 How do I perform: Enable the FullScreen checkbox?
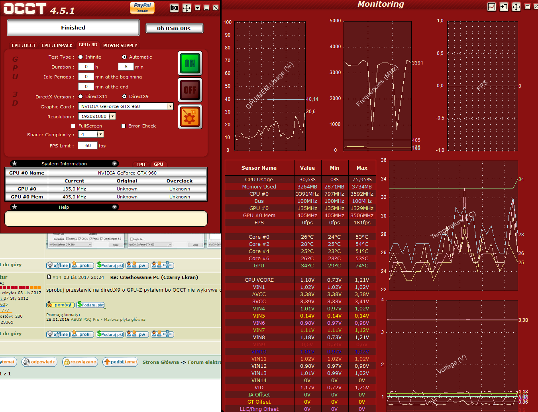point(73,126)
